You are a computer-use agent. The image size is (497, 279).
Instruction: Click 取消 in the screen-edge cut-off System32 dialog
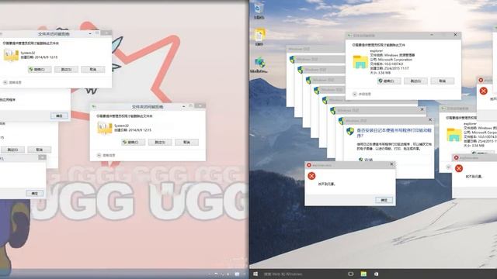click(93, 69)
